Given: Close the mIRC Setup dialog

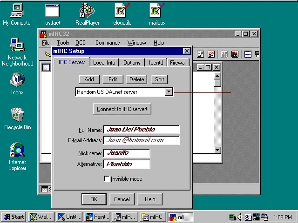Looking at the screenshot, I should pyautogui.click(x=187, y=51).
